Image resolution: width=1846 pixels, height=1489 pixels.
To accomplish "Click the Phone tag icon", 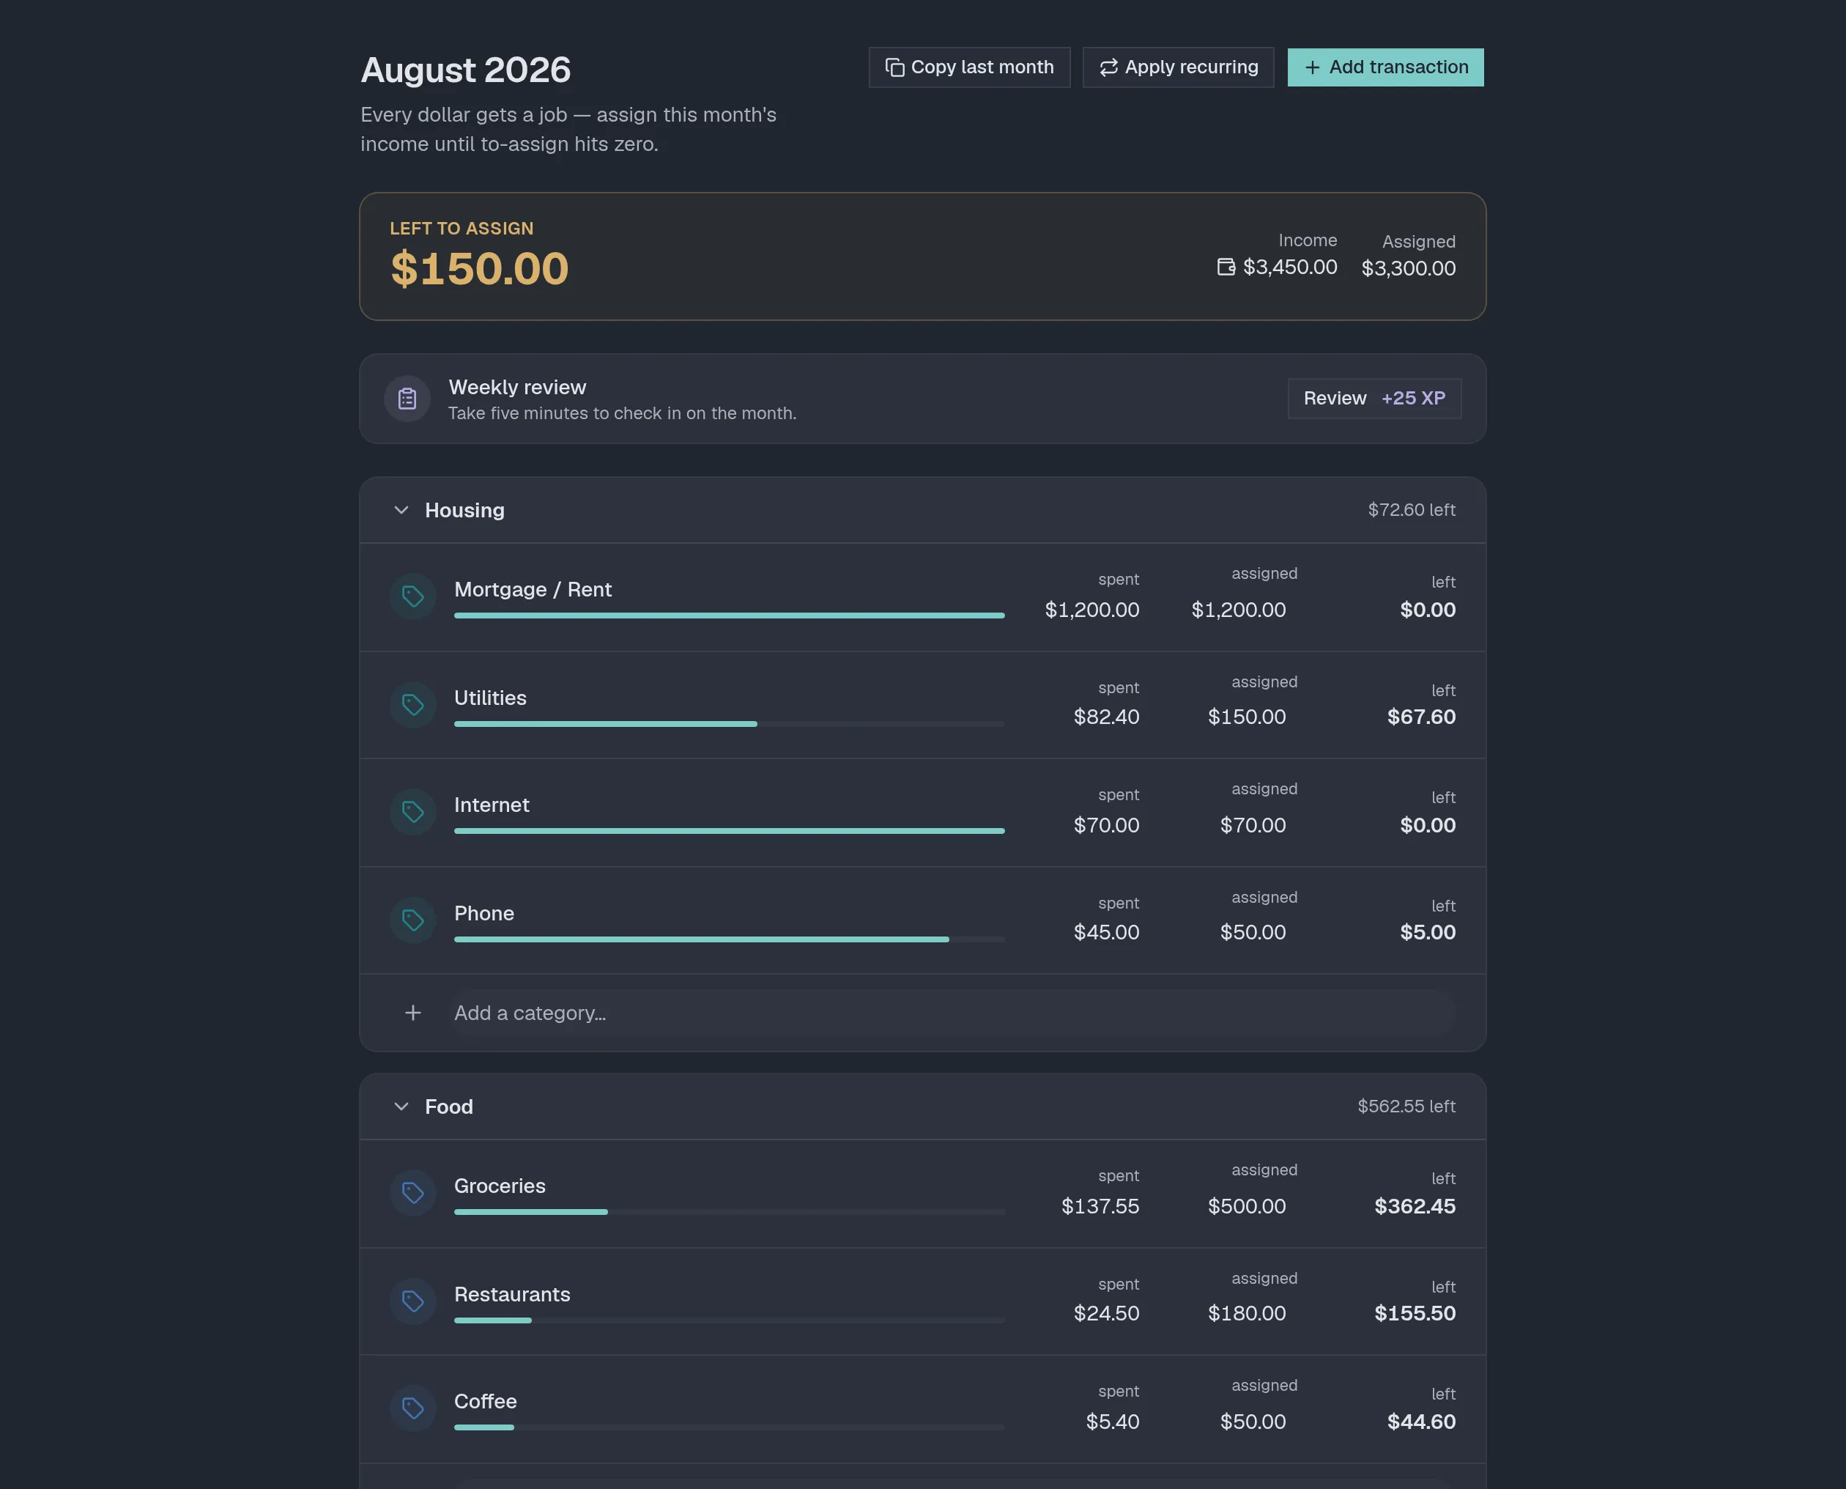I will tap(412, 920).
